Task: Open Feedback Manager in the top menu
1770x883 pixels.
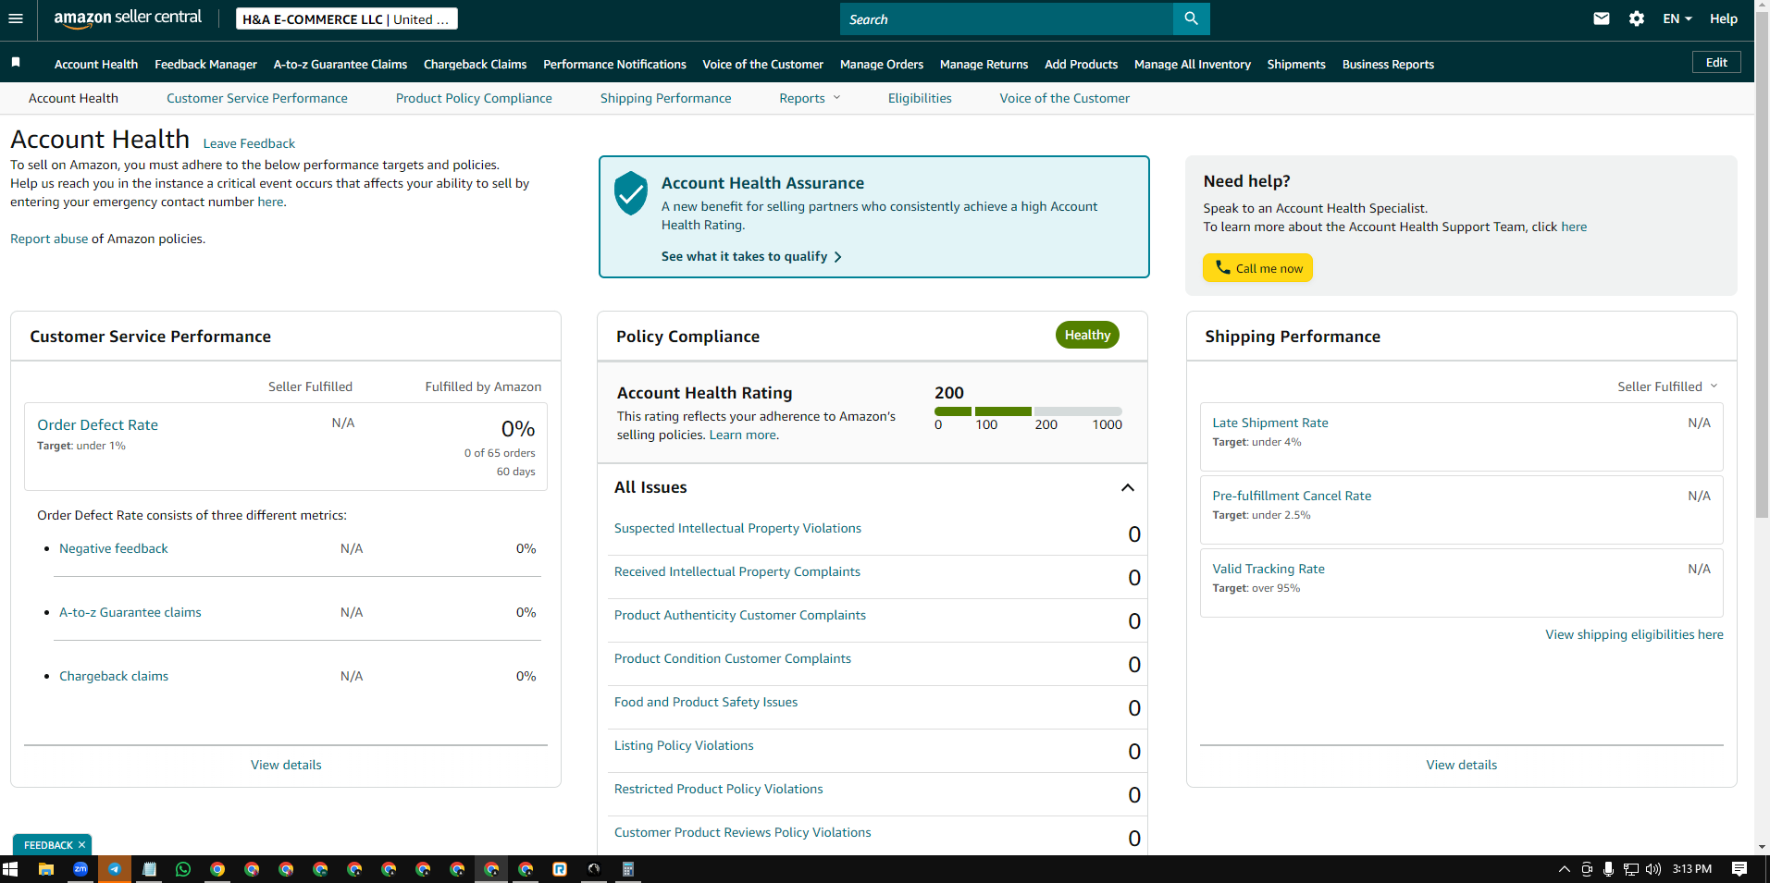Action: point(205,64)
